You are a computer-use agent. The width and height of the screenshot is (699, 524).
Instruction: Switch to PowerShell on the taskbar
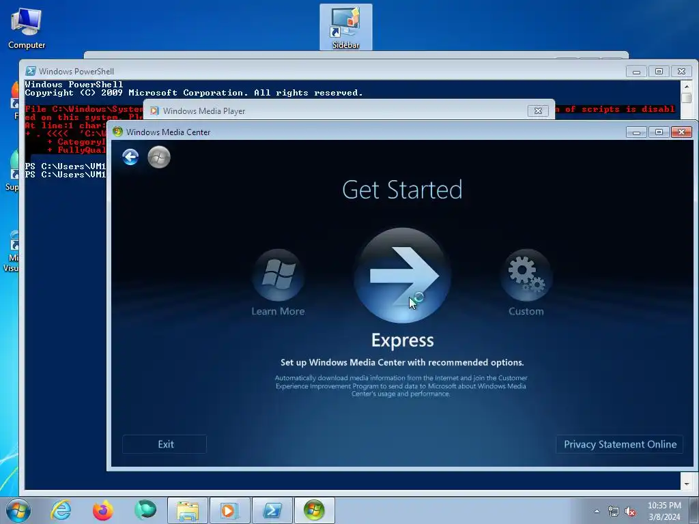272,510
